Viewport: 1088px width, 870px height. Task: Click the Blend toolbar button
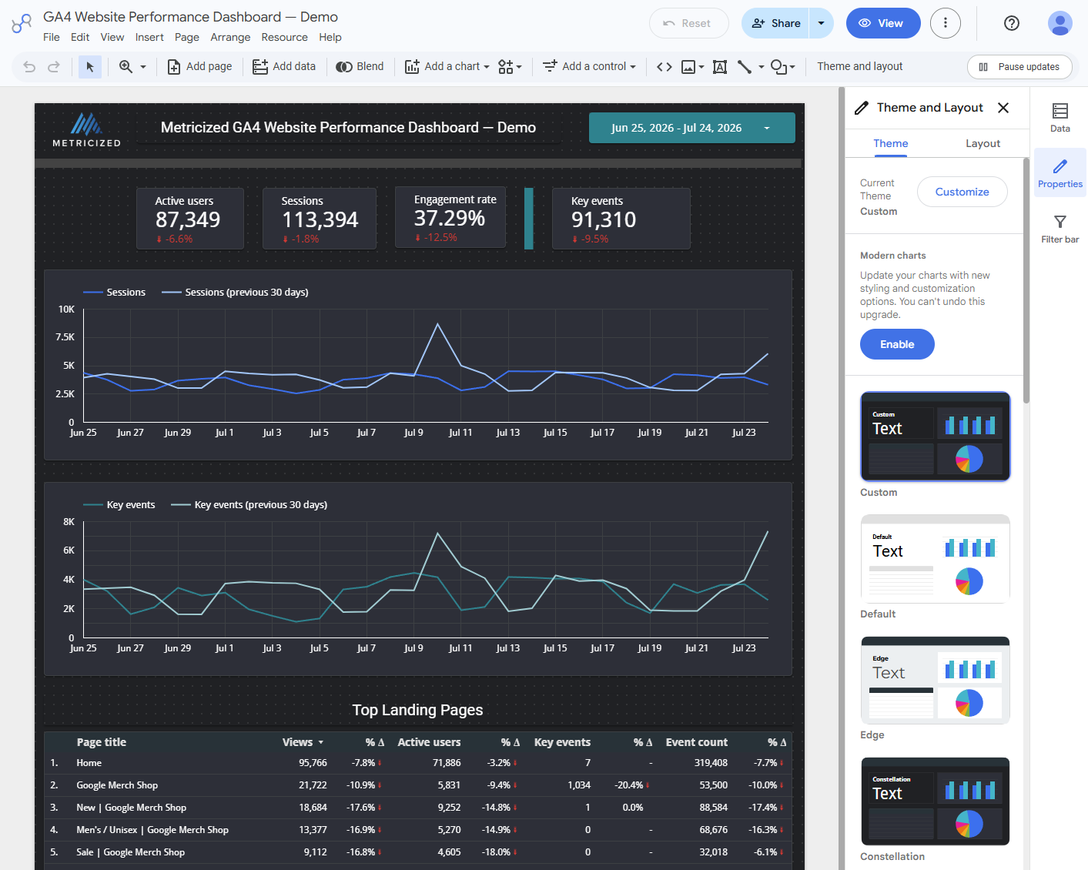360,67
